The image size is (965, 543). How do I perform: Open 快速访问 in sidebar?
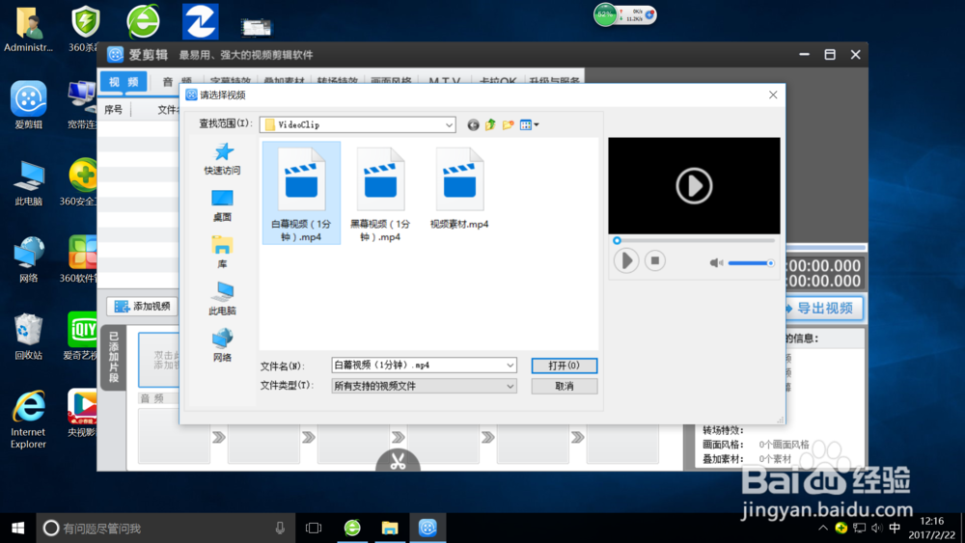pos(222,159)
